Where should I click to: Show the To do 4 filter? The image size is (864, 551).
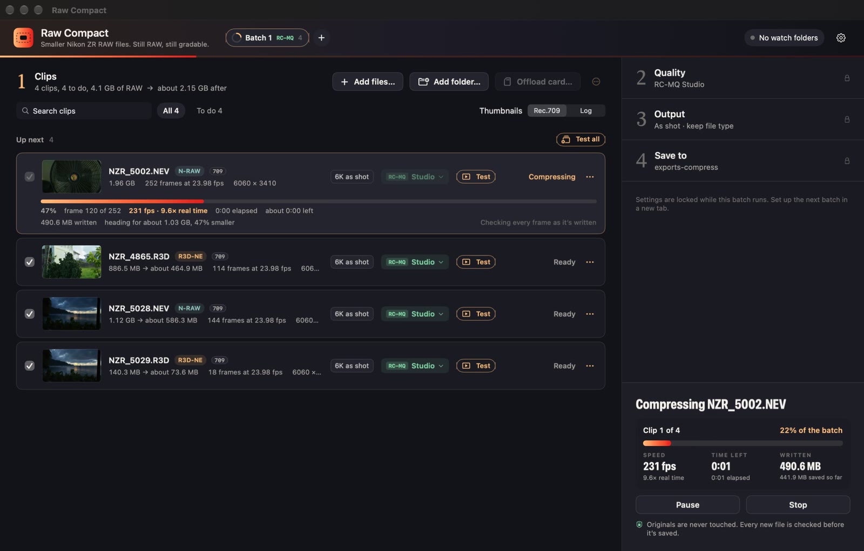pyautogui.click(x=210, y=111)
